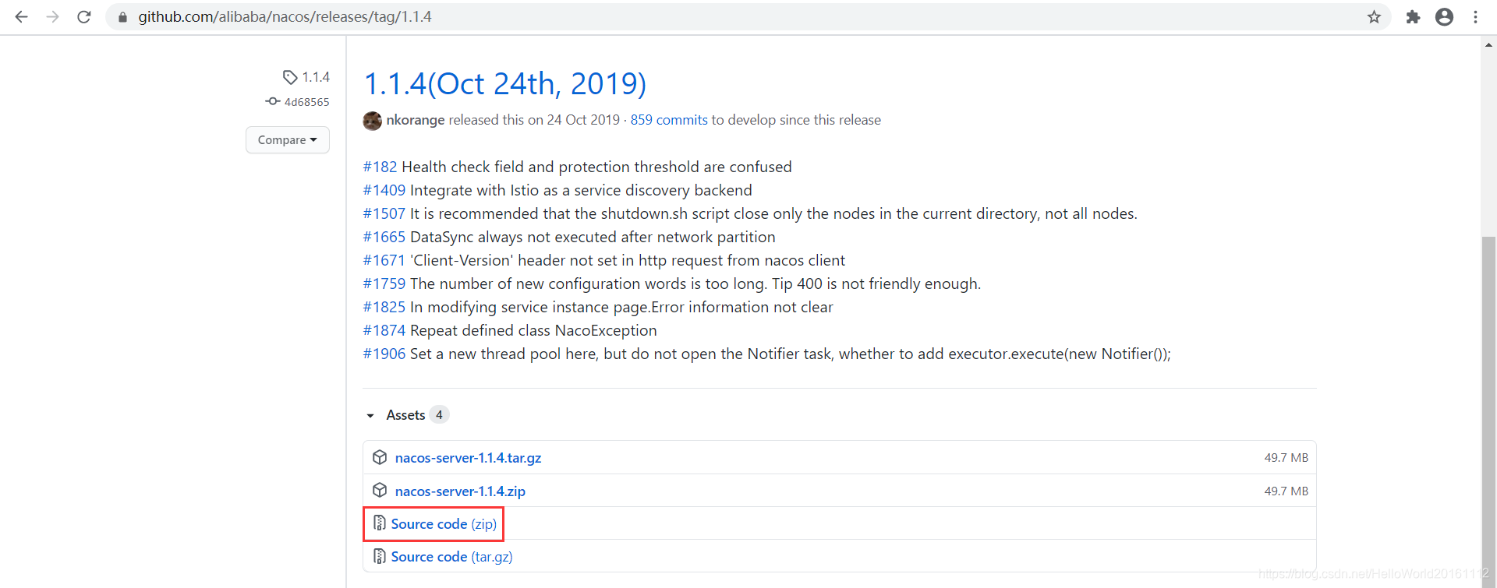Open issue #1825 link

click(x=384, y=307)
